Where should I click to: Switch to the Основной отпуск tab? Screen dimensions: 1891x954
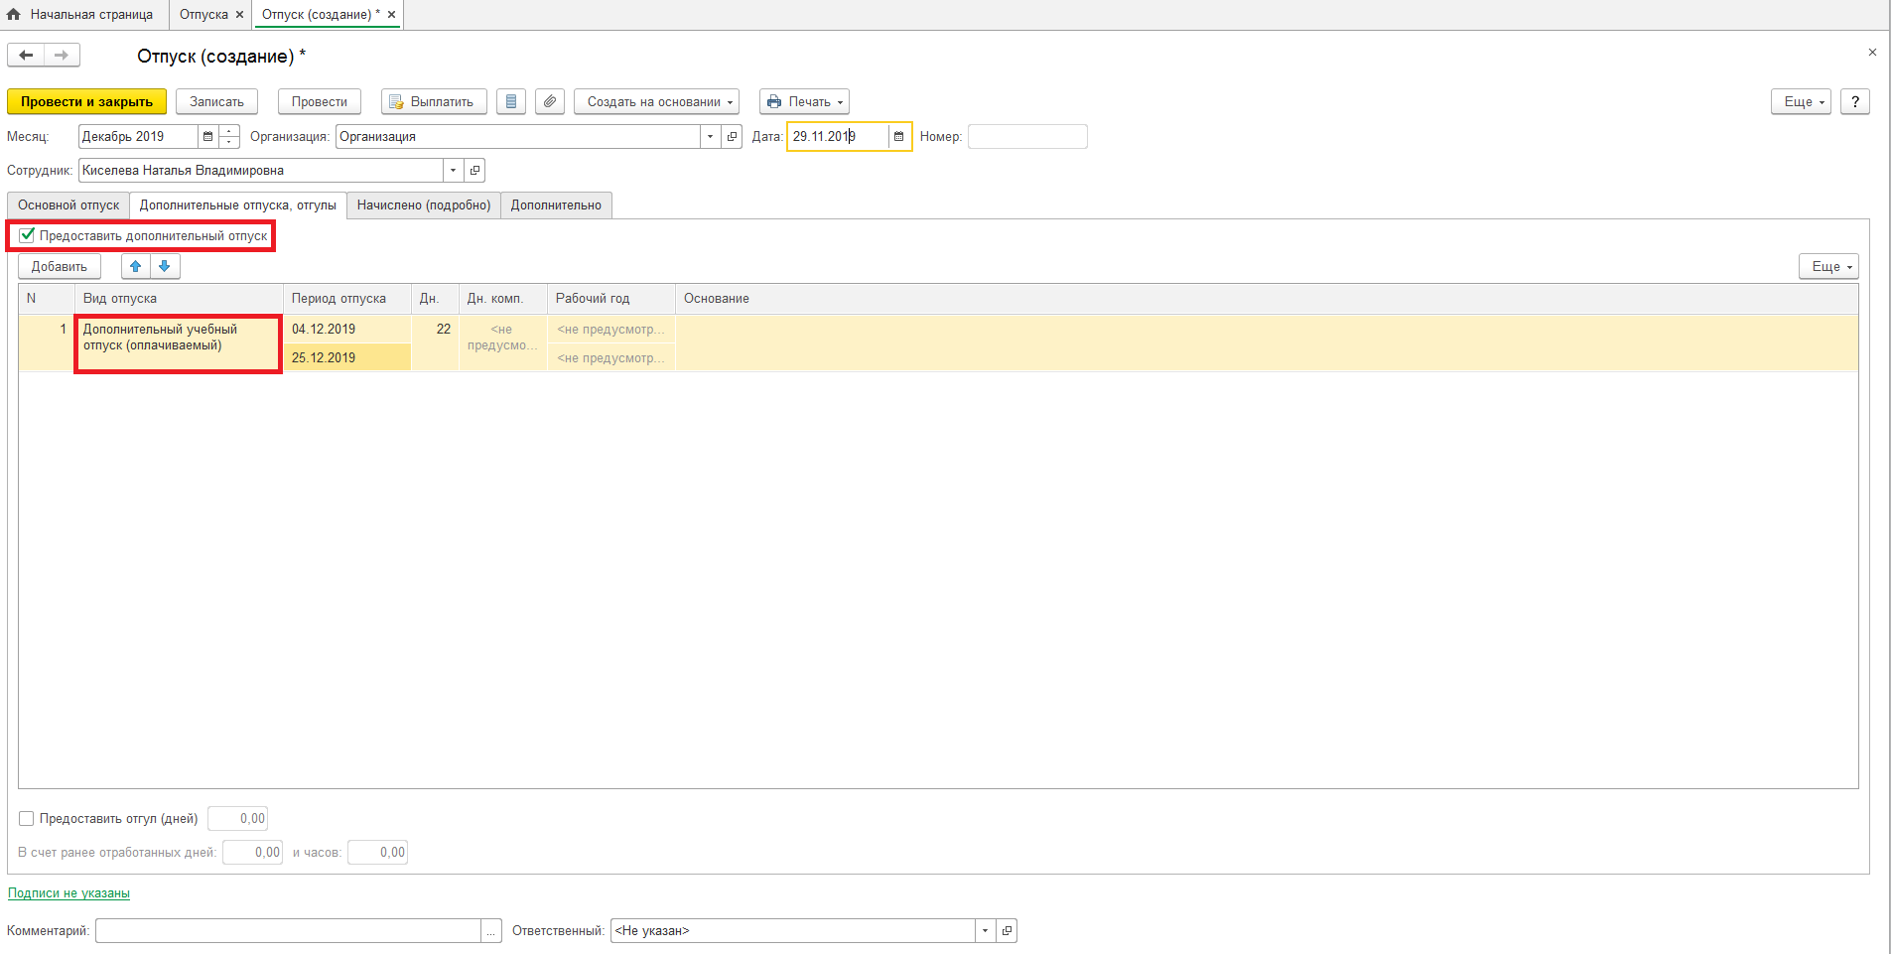(68, 205)
